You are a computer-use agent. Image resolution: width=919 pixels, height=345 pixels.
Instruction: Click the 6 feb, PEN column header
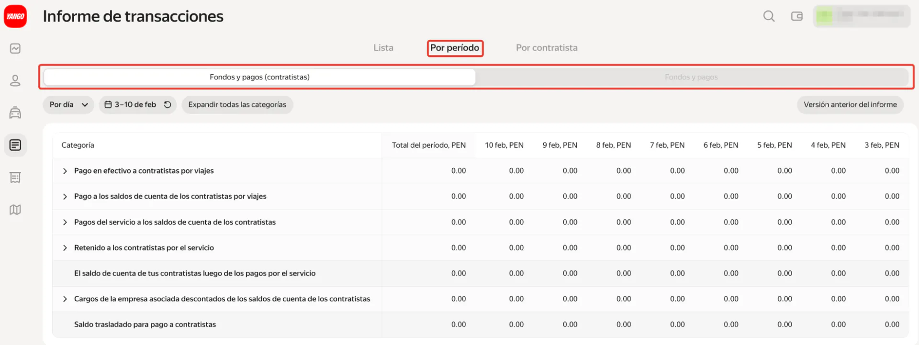coord(720,145)
